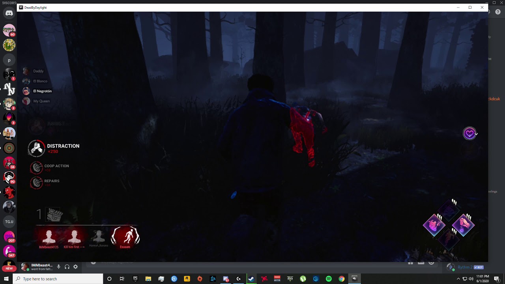Open the Windows Start menu
Image resolution: width=505 pixels, height=284 pixels.
tap(6, 279)
